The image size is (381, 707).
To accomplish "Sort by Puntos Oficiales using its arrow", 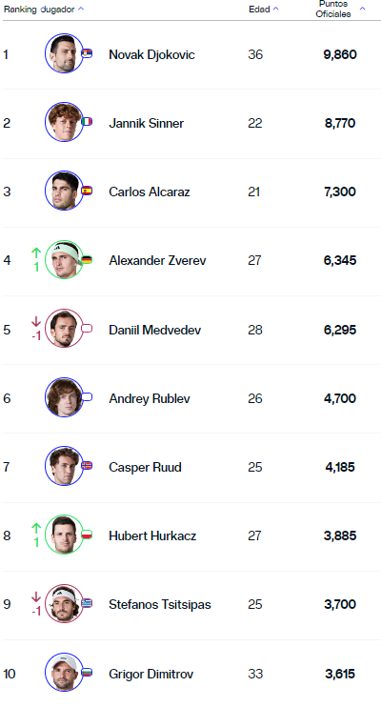I will click(x=362, y=9).
